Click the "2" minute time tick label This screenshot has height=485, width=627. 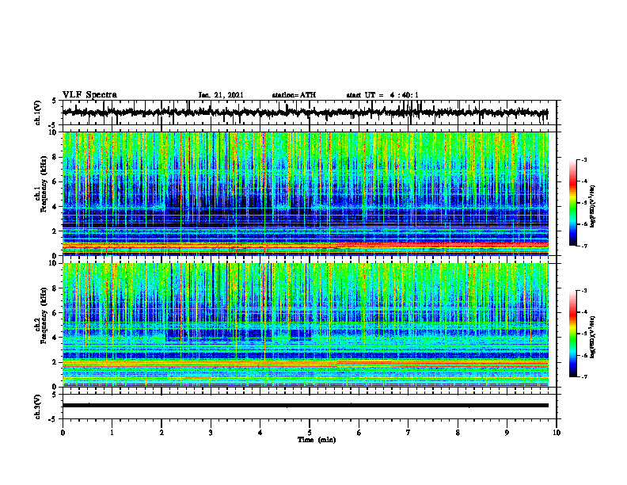pos(161,433)
